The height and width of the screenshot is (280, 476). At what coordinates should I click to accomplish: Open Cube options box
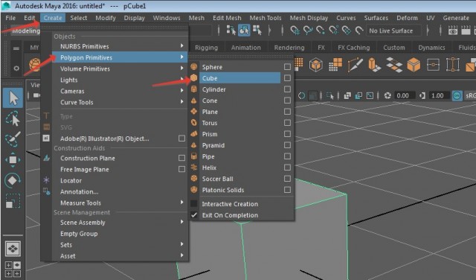coord(287,78)
